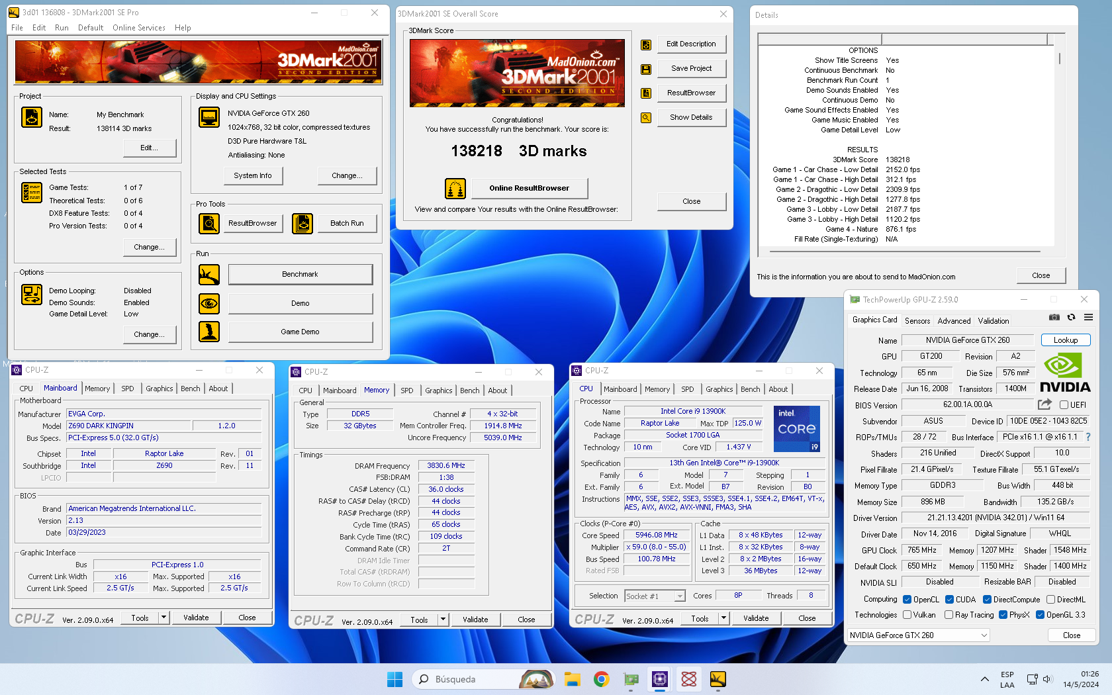The width and height of the screenshot is (1112, 695).
Task: Toggle the PhysX checkbox
Action: [1003, 615]
